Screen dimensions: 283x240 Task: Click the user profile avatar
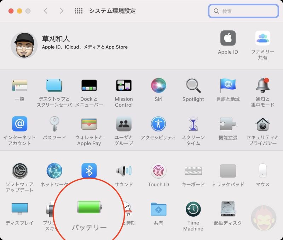[24, 45]
